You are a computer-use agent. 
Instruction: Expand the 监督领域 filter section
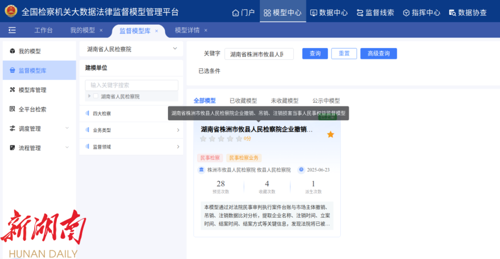point(178,147)
